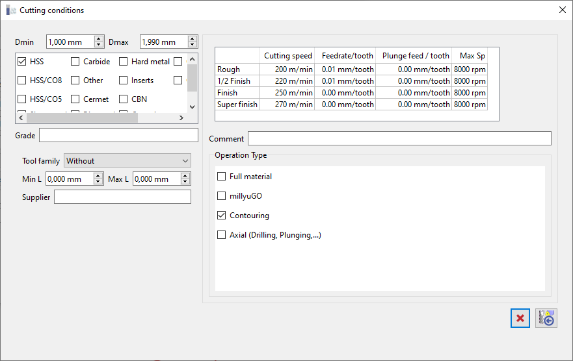Check Axial (Drilling, Plunging,...) option

coord(222,235)
